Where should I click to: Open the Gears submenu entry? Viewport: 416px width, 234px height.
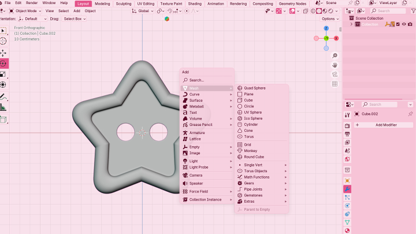click(262, 183)
